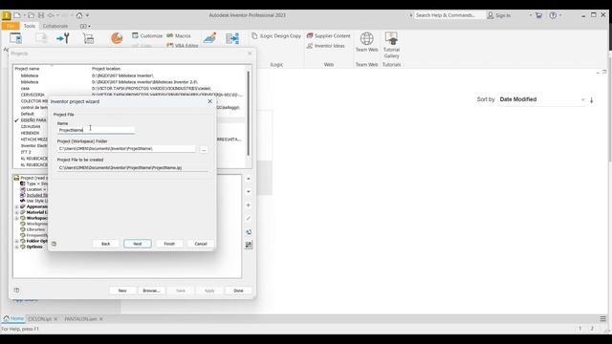Expand the Options tree node

[x=17, y=247]
